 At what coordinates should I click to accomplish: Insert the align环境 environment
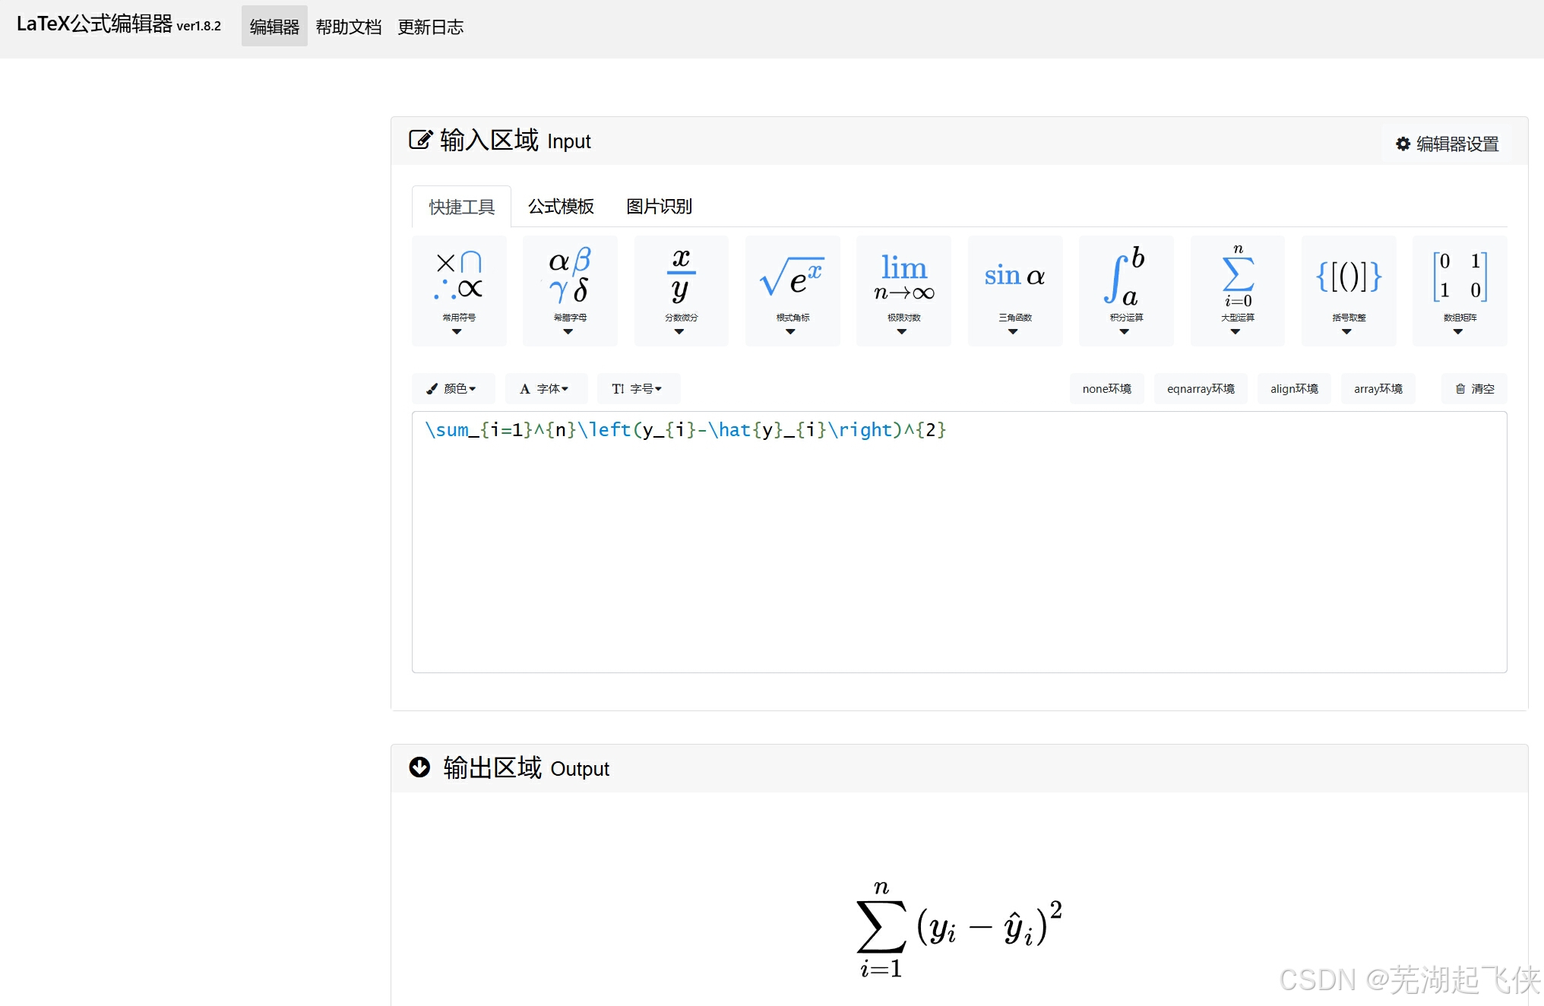click(x=1293, y=388)
